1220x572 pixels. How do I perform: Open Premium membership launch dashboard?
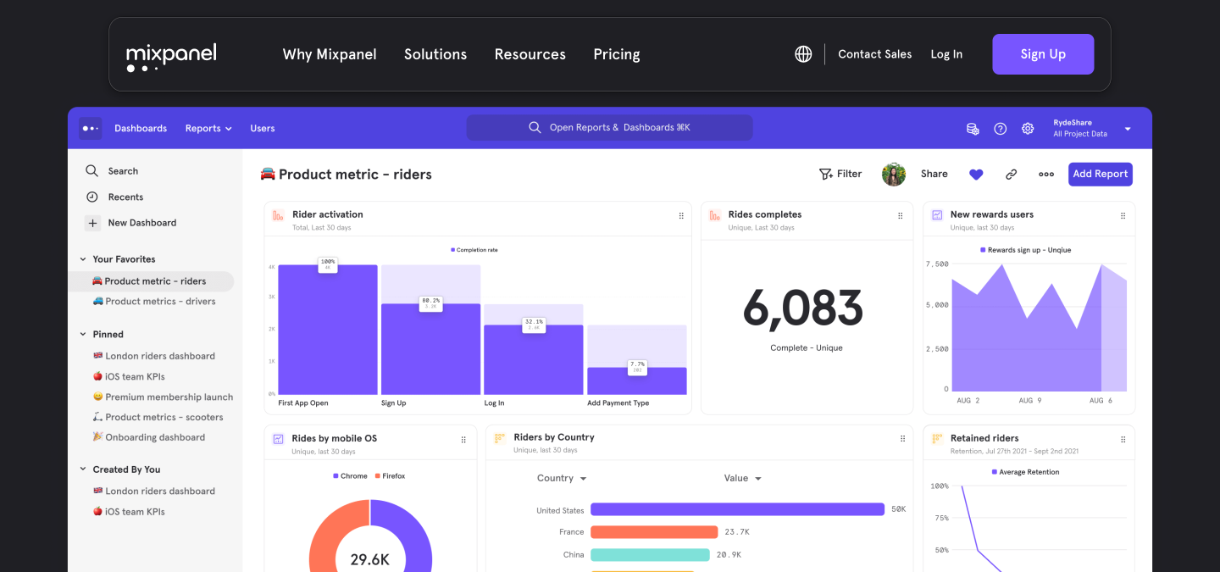pyautogui.click(x=163, y=397)
